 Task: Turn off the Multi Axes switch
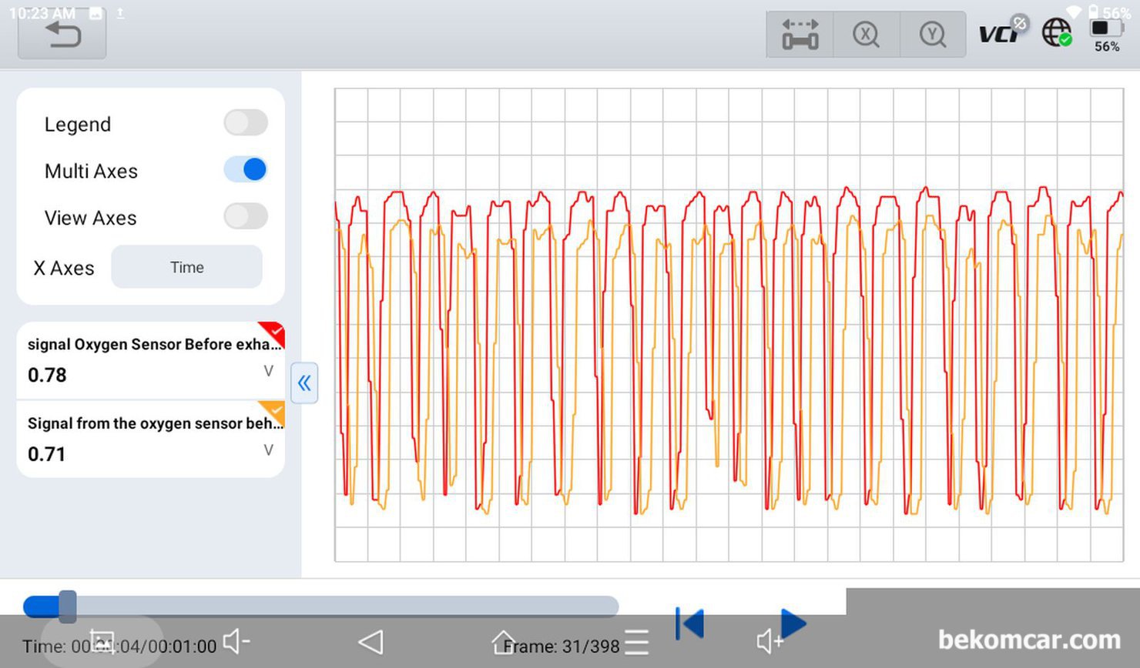[x=246, y=169]
